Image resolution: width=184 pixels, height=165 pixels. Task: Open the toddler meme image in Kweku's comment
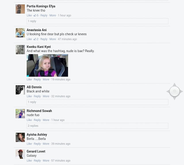(47, 65)
